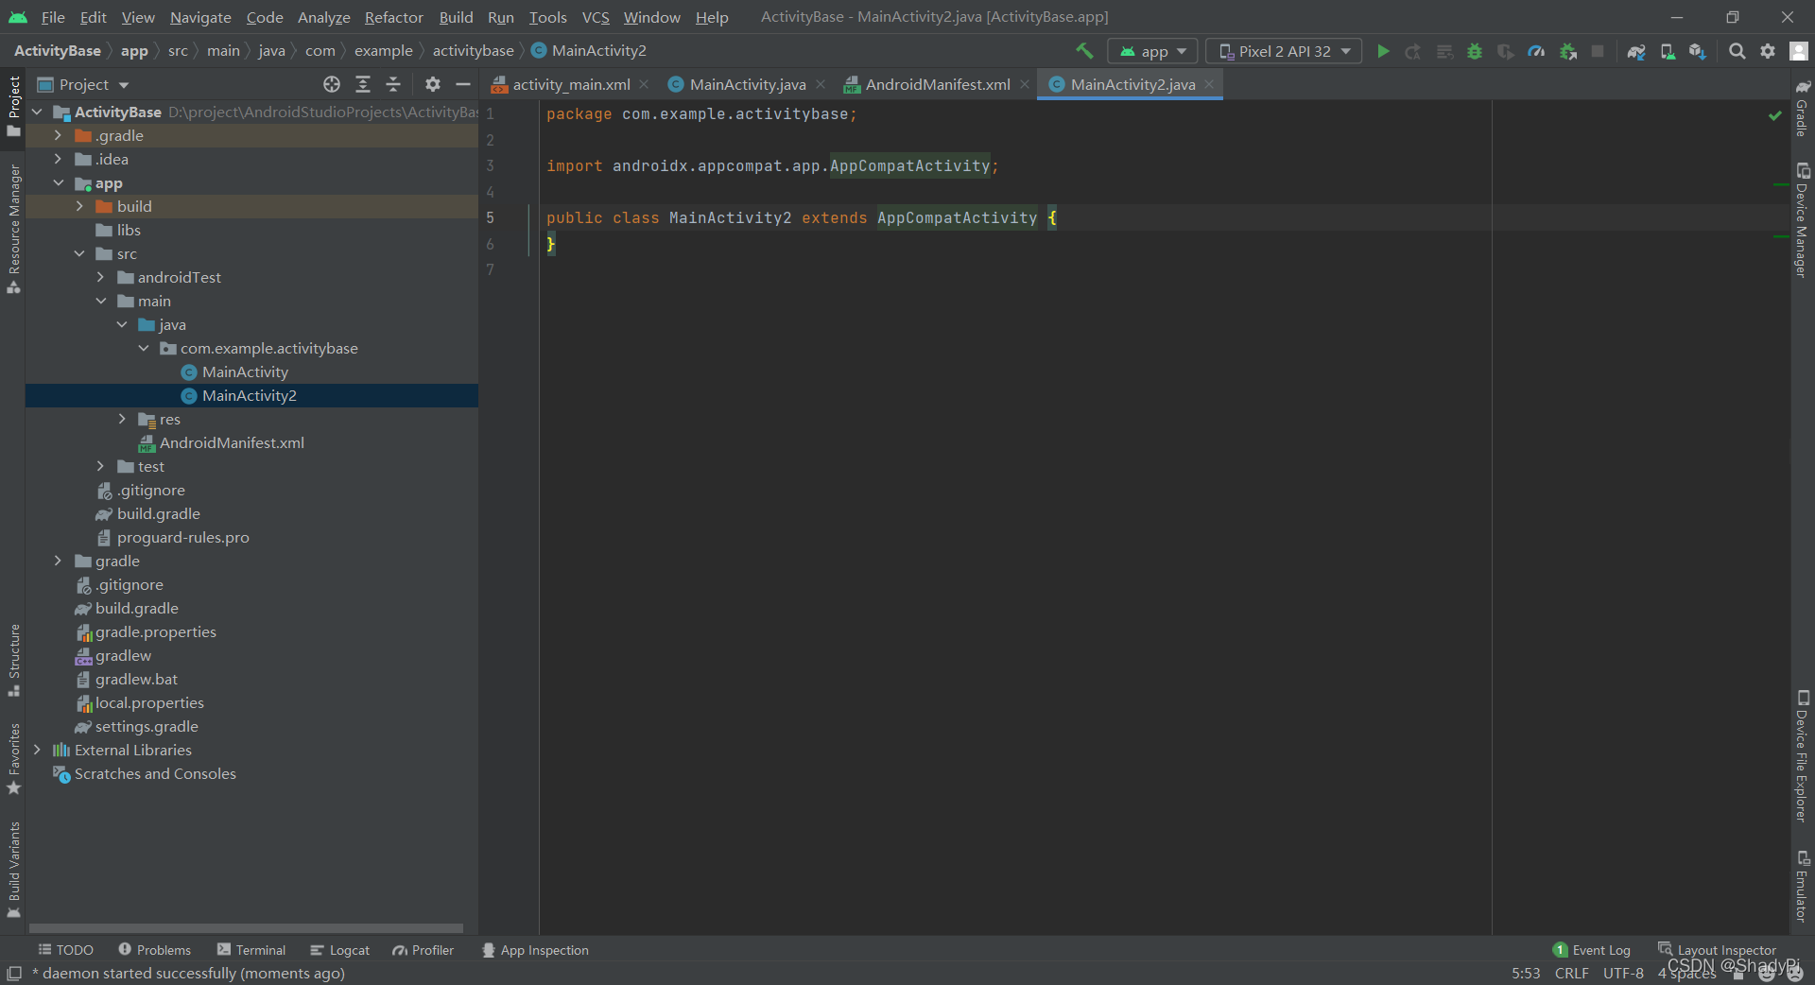Open the TODO tool window
This screenshot has width=1815, height=985.
[65, 950]
